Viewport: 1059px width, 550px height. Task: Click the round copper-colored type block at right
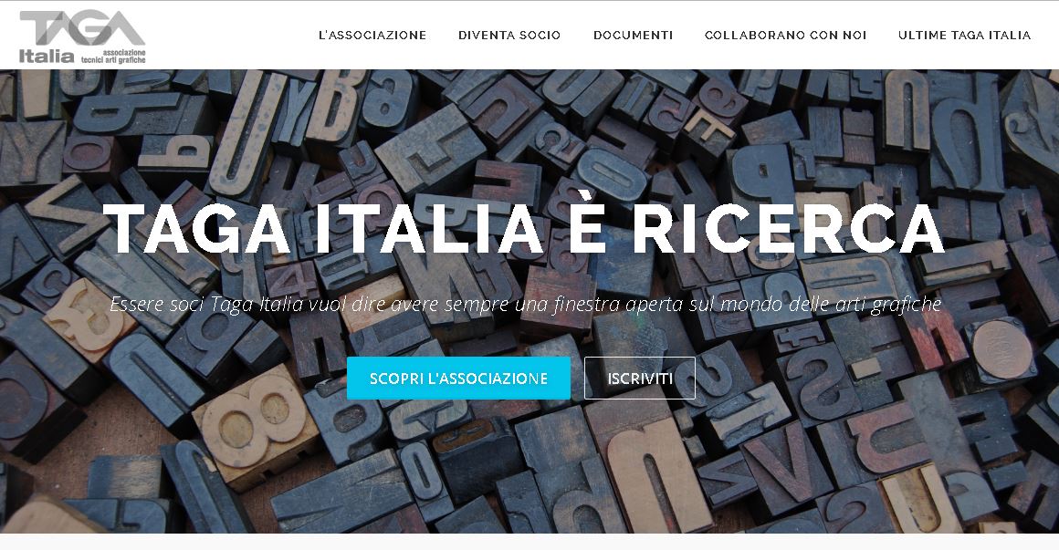[1001, 349]
